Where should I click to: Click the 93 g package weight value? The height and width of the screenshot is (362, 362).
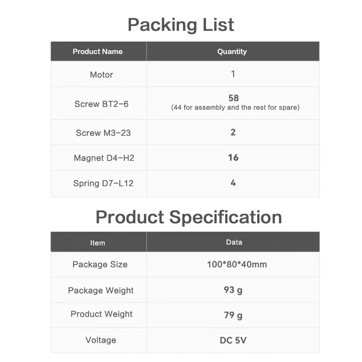click(x=233, y=290)
